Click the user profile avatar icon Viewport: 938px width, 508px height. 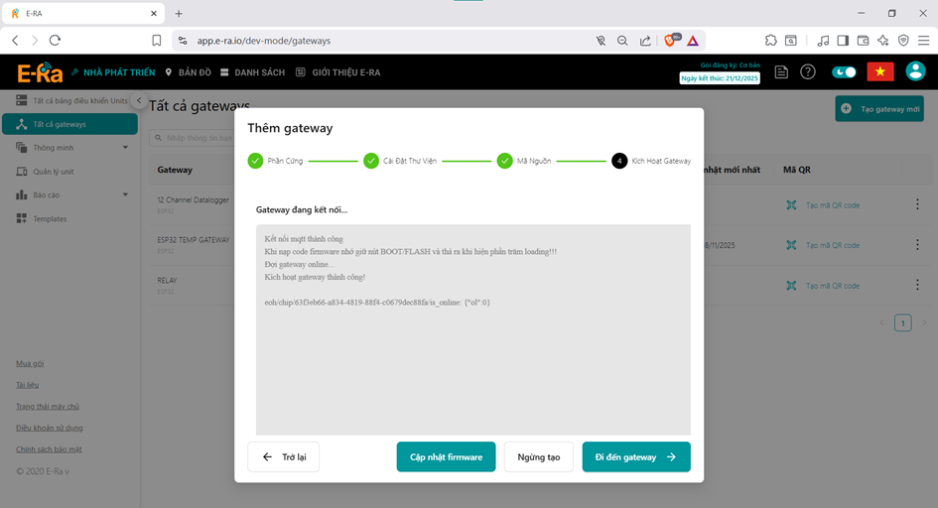[x=915, y=72]
